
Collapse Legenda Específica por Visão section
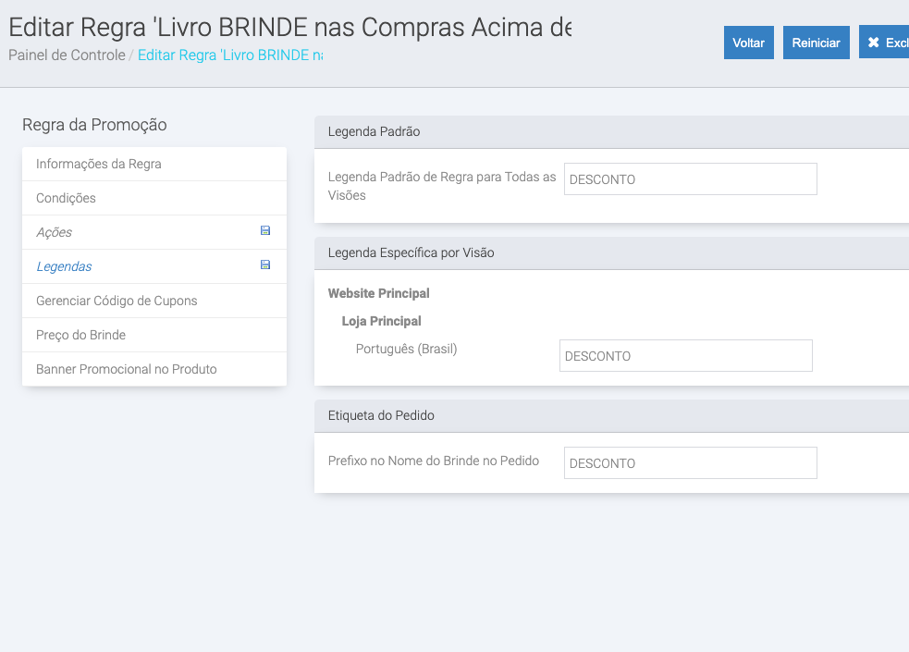click(610, 253)
